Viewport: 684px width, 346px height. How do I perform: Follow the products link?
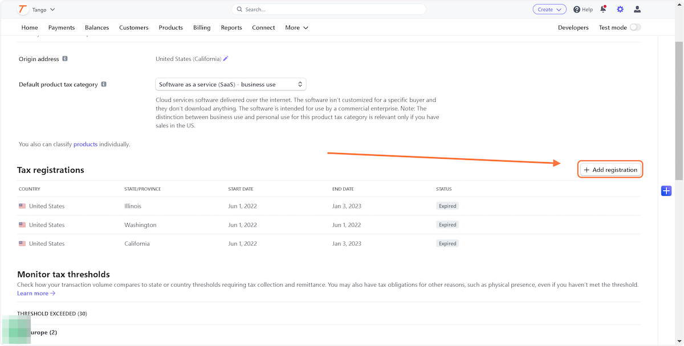click(x=85, y=144)
